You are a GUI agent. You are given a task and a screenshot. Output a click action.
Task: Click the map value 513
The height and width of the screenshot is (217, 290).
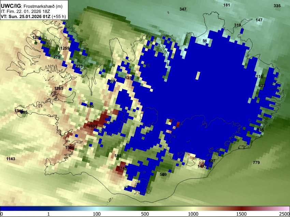click(x=118, y=155)
